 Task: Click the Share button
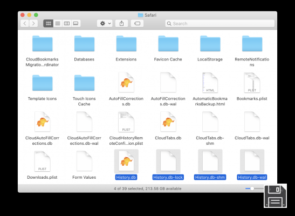tap(121, 23)
